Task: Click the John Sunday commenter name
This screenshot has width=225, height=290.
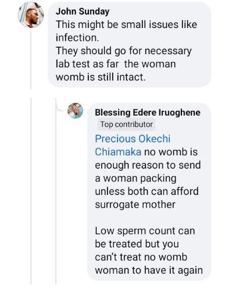Action: pos(83,12)
